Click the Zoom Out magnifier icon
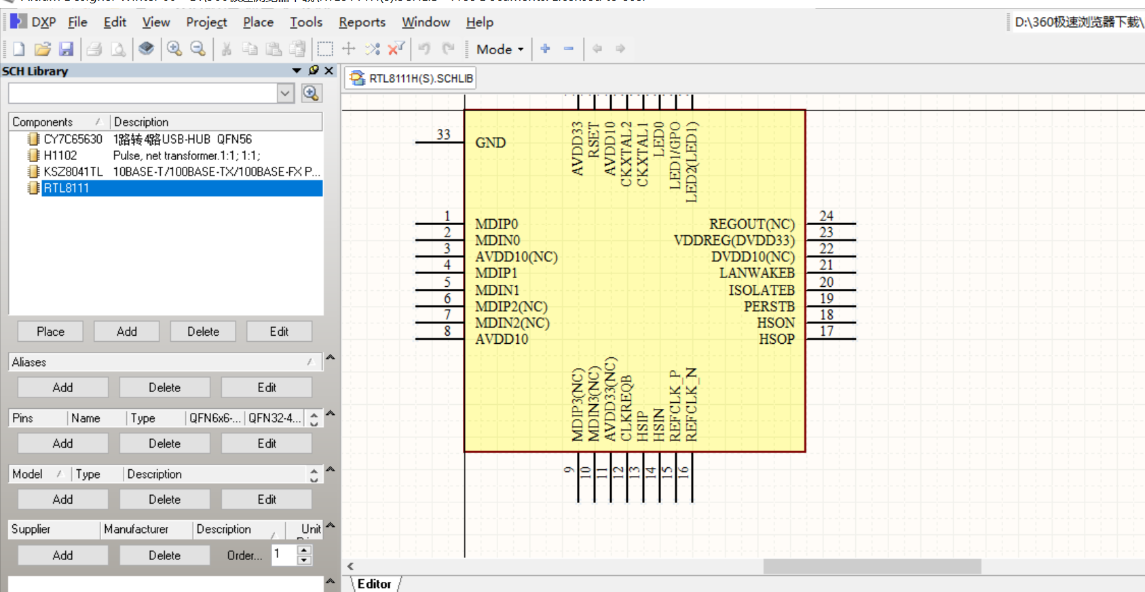This screenshot has width=1145, height=592. pos(198,49)
